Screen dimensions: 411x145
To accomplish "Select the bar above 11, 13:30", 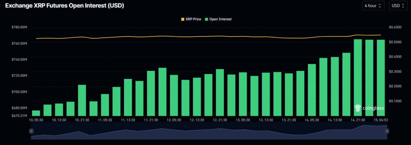I will tap(128, 97).
